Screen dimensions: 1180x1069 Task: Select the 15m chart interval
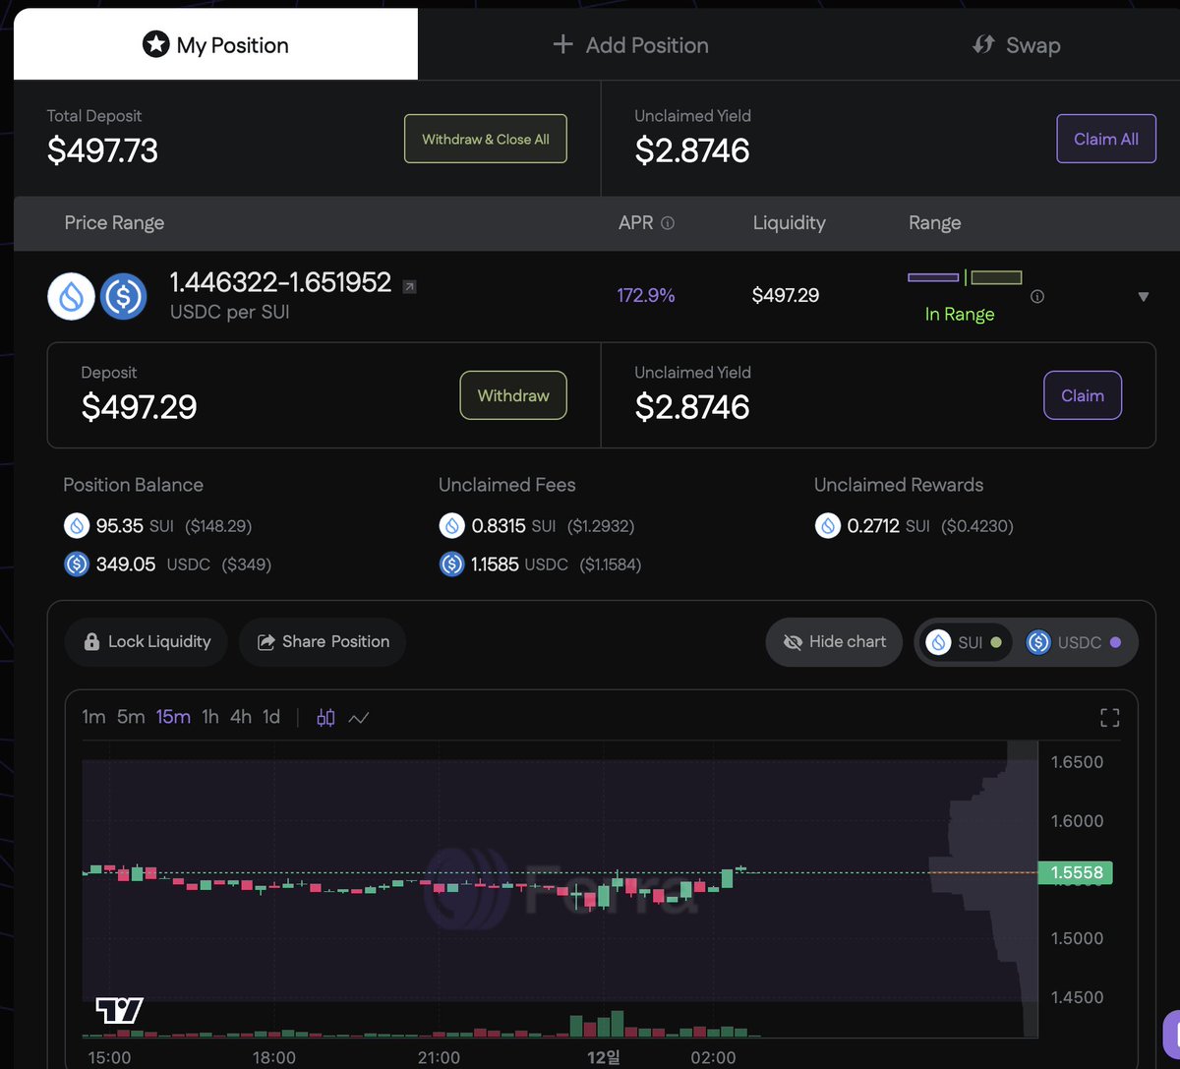point(173,717)
